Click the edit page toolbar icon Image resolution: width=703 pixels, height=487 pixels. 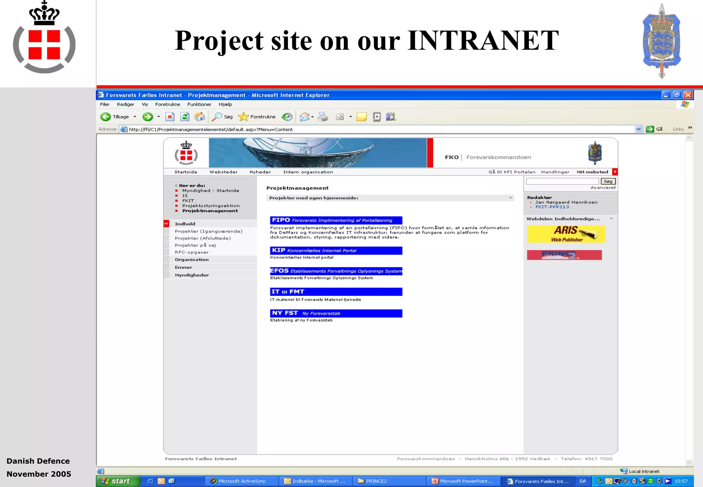(x=339, y=117)
